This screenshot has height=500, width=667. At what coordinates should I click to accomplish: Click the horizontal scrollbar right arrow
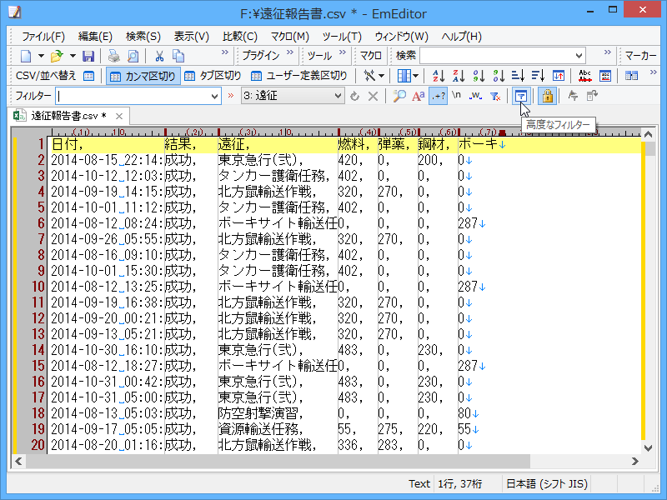[x=634, y=462]
